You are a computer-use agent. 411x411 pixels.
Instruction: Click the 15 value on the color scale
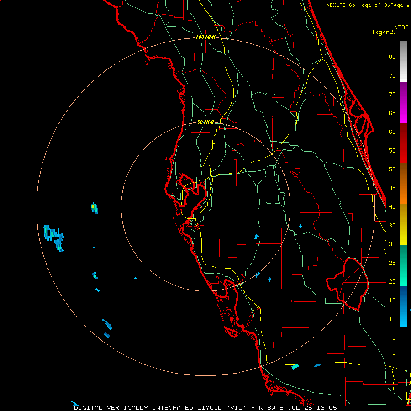[392, 300]
